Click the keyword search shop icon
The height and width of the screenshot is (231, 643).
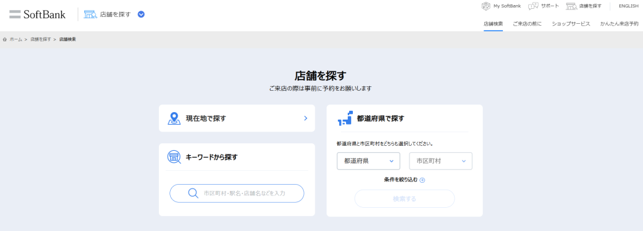175,157
